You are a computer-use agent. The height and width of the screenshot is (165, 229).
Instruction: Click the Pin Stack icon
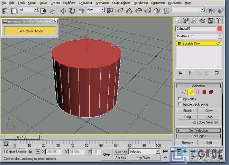click(180, 73)
